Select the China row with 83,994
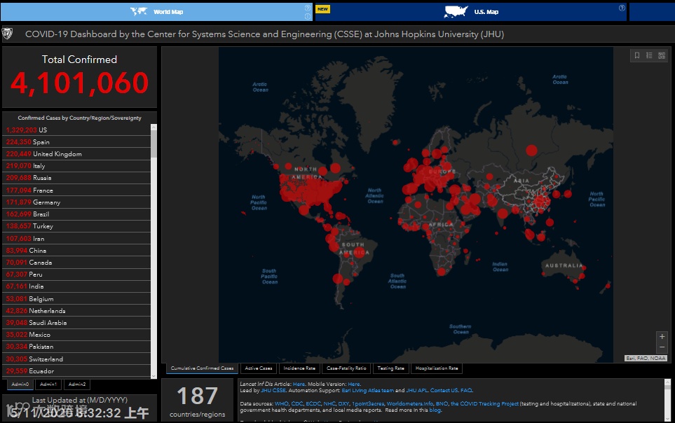The image size is (675, 423). point(76,251)
